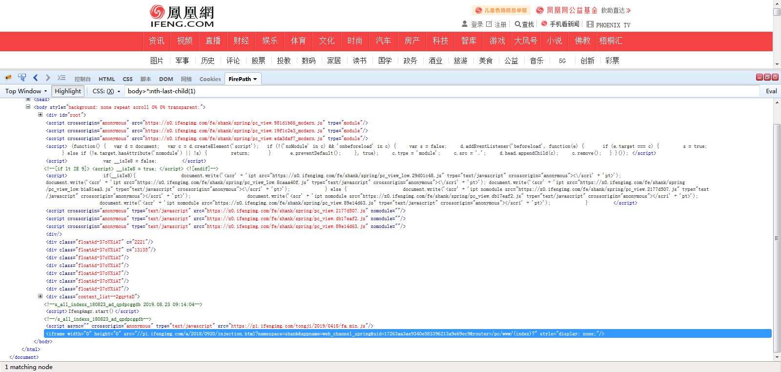The height and width of the screenshot is (372, 781).
Task: Open the 汽车 navigation link
Action: click(x=383, y=41)
